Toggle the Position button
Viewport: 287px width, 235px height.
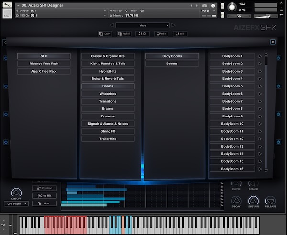click(x=44, y=188)
